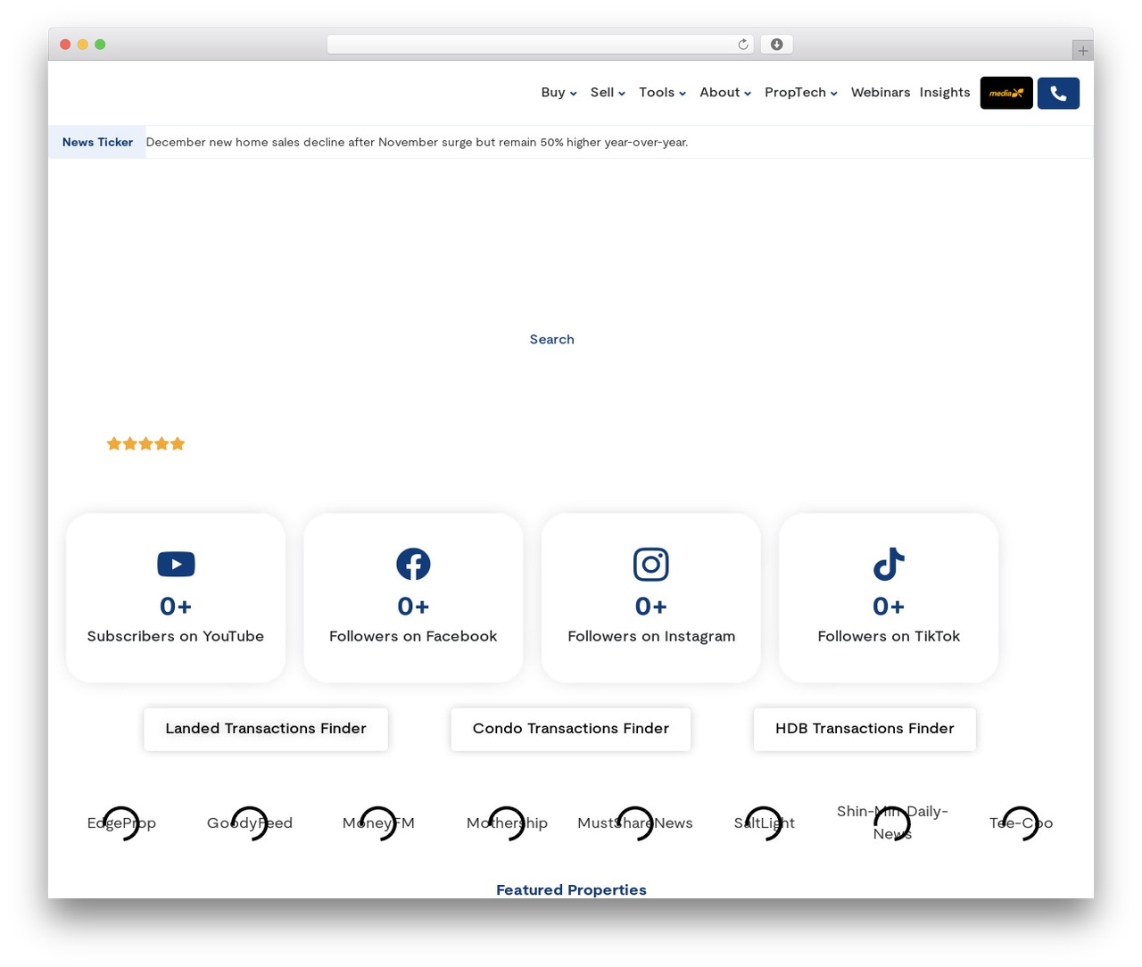Click the five-star rating icons

145,443
